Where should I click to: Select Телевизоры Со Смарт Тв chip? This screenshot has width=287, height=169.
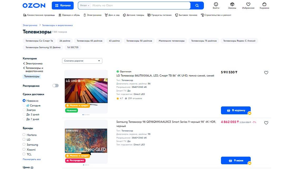point(39,41)
